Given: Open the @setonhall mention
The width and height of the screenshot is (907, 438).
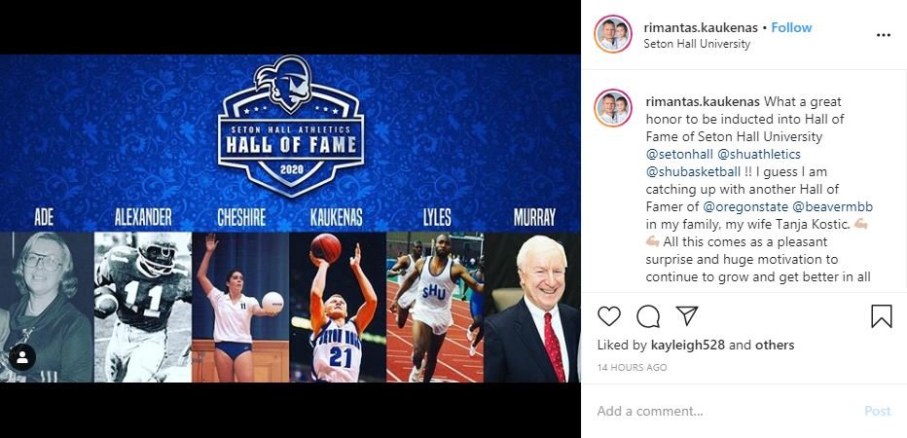Looking at the screenshot, I should 679,155.
